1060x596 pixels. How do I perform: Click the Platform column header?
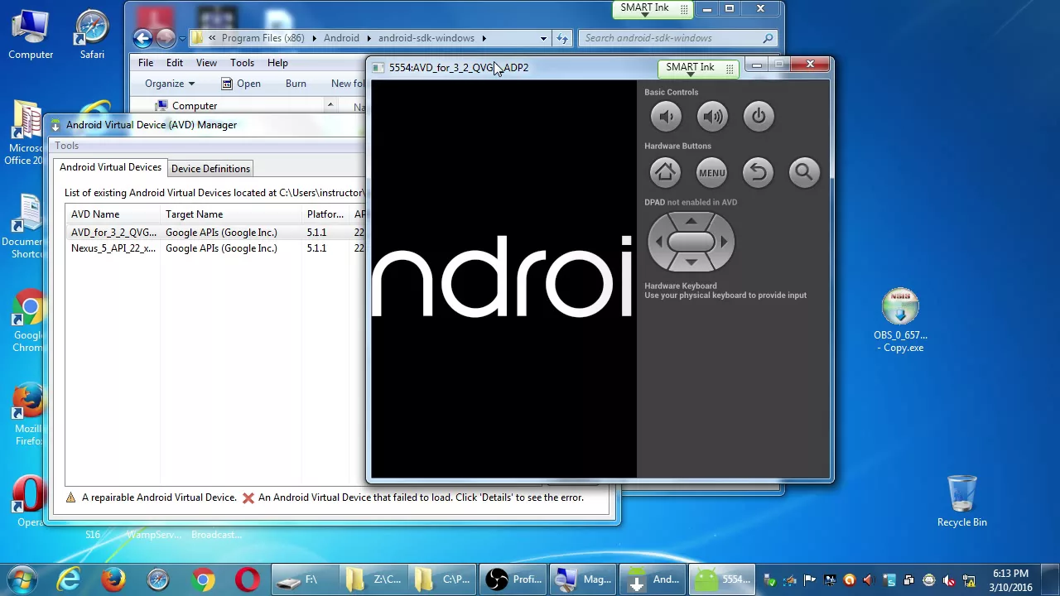(x=325, y=214)
